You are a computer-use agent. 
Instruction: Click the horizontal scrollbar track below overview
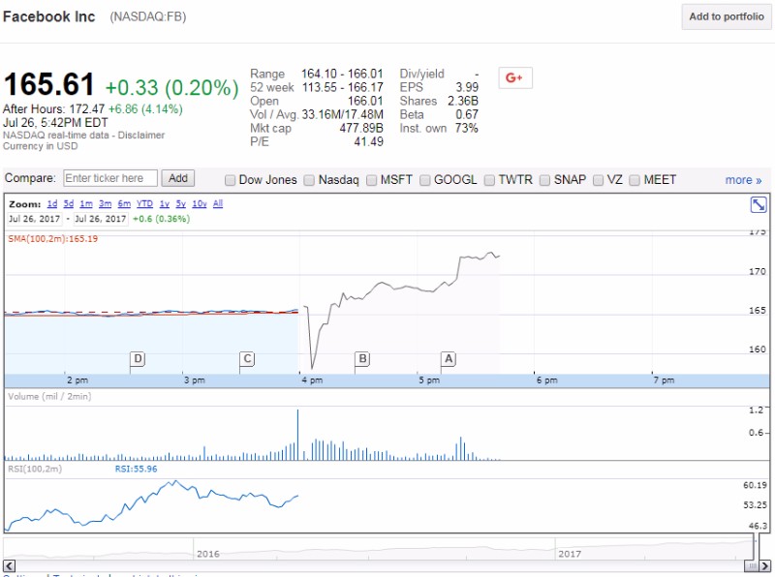380,565
